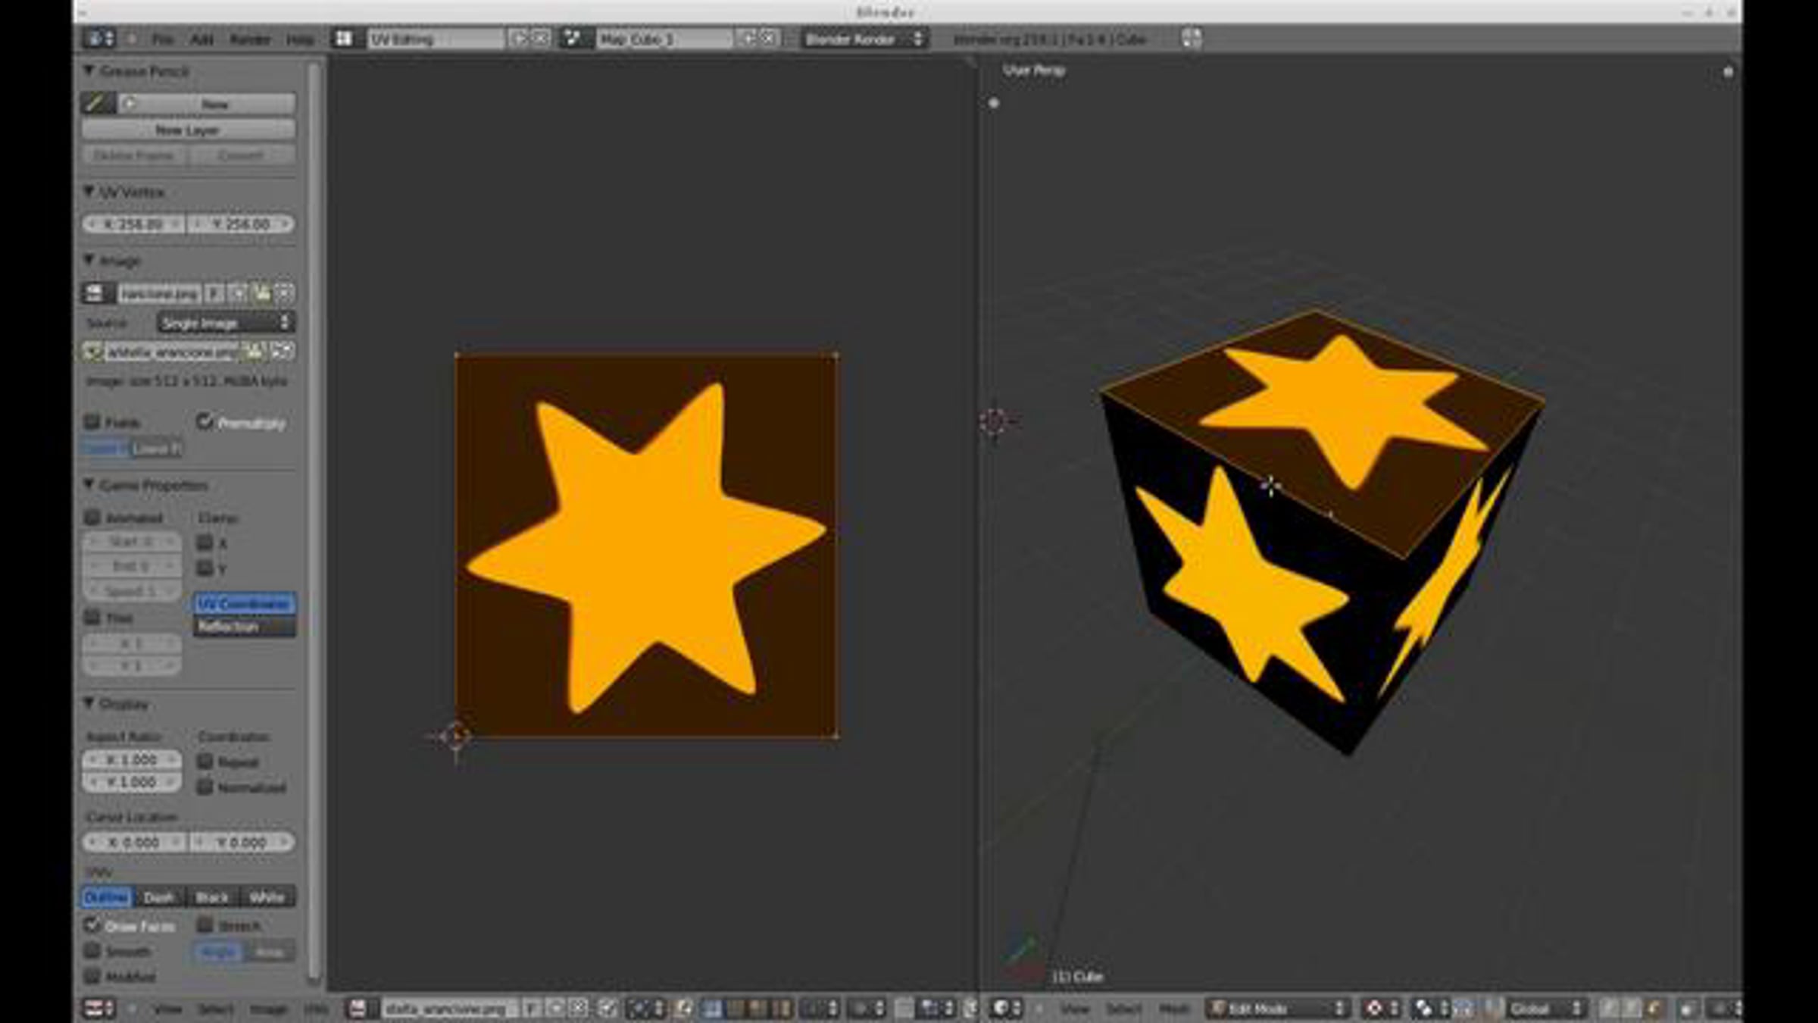1818x1023 pixels.
Task: Toggle the Premultiply checkbox
Action: [205, 421]
